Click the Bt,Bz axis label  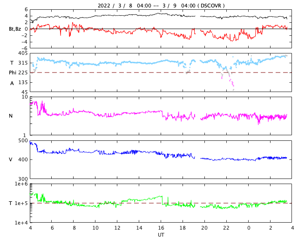[x=15, y=29]
